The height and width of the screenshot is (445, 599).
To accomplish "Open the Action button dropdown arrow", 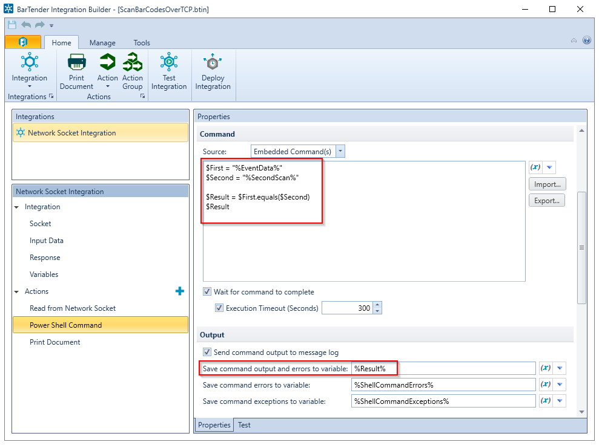I will click(x=107, y=86).
